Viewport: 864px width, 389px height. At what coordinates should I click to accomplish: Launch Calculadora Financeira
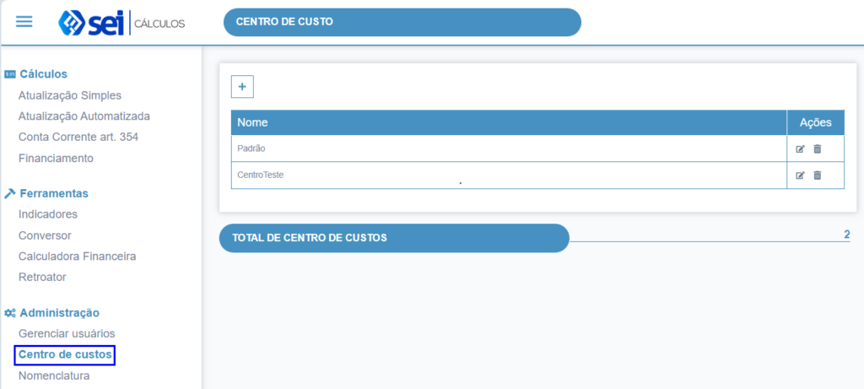tap(77, 256)
